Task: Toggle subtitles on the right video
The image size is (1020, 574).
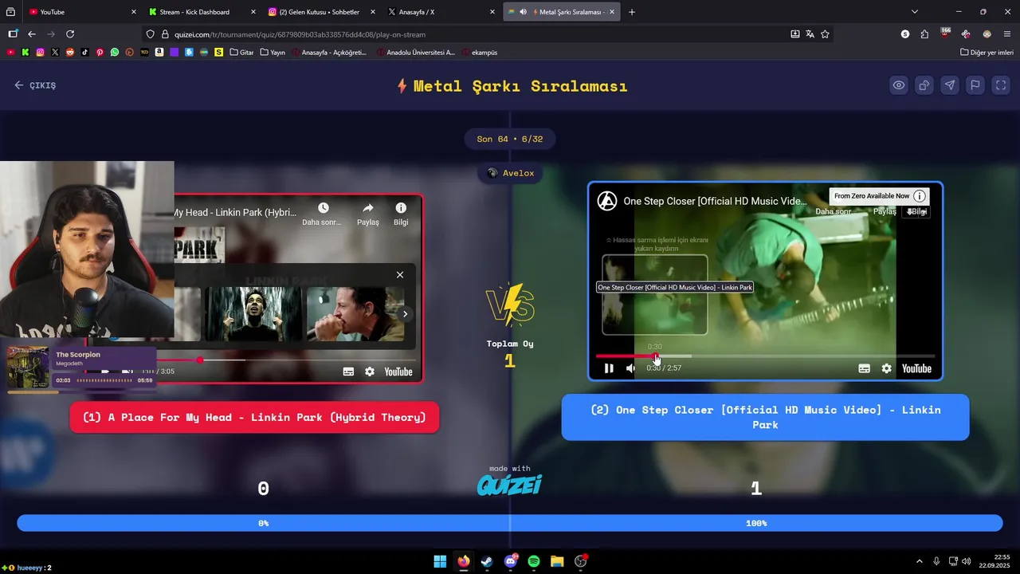Action: tap(864, 368)
